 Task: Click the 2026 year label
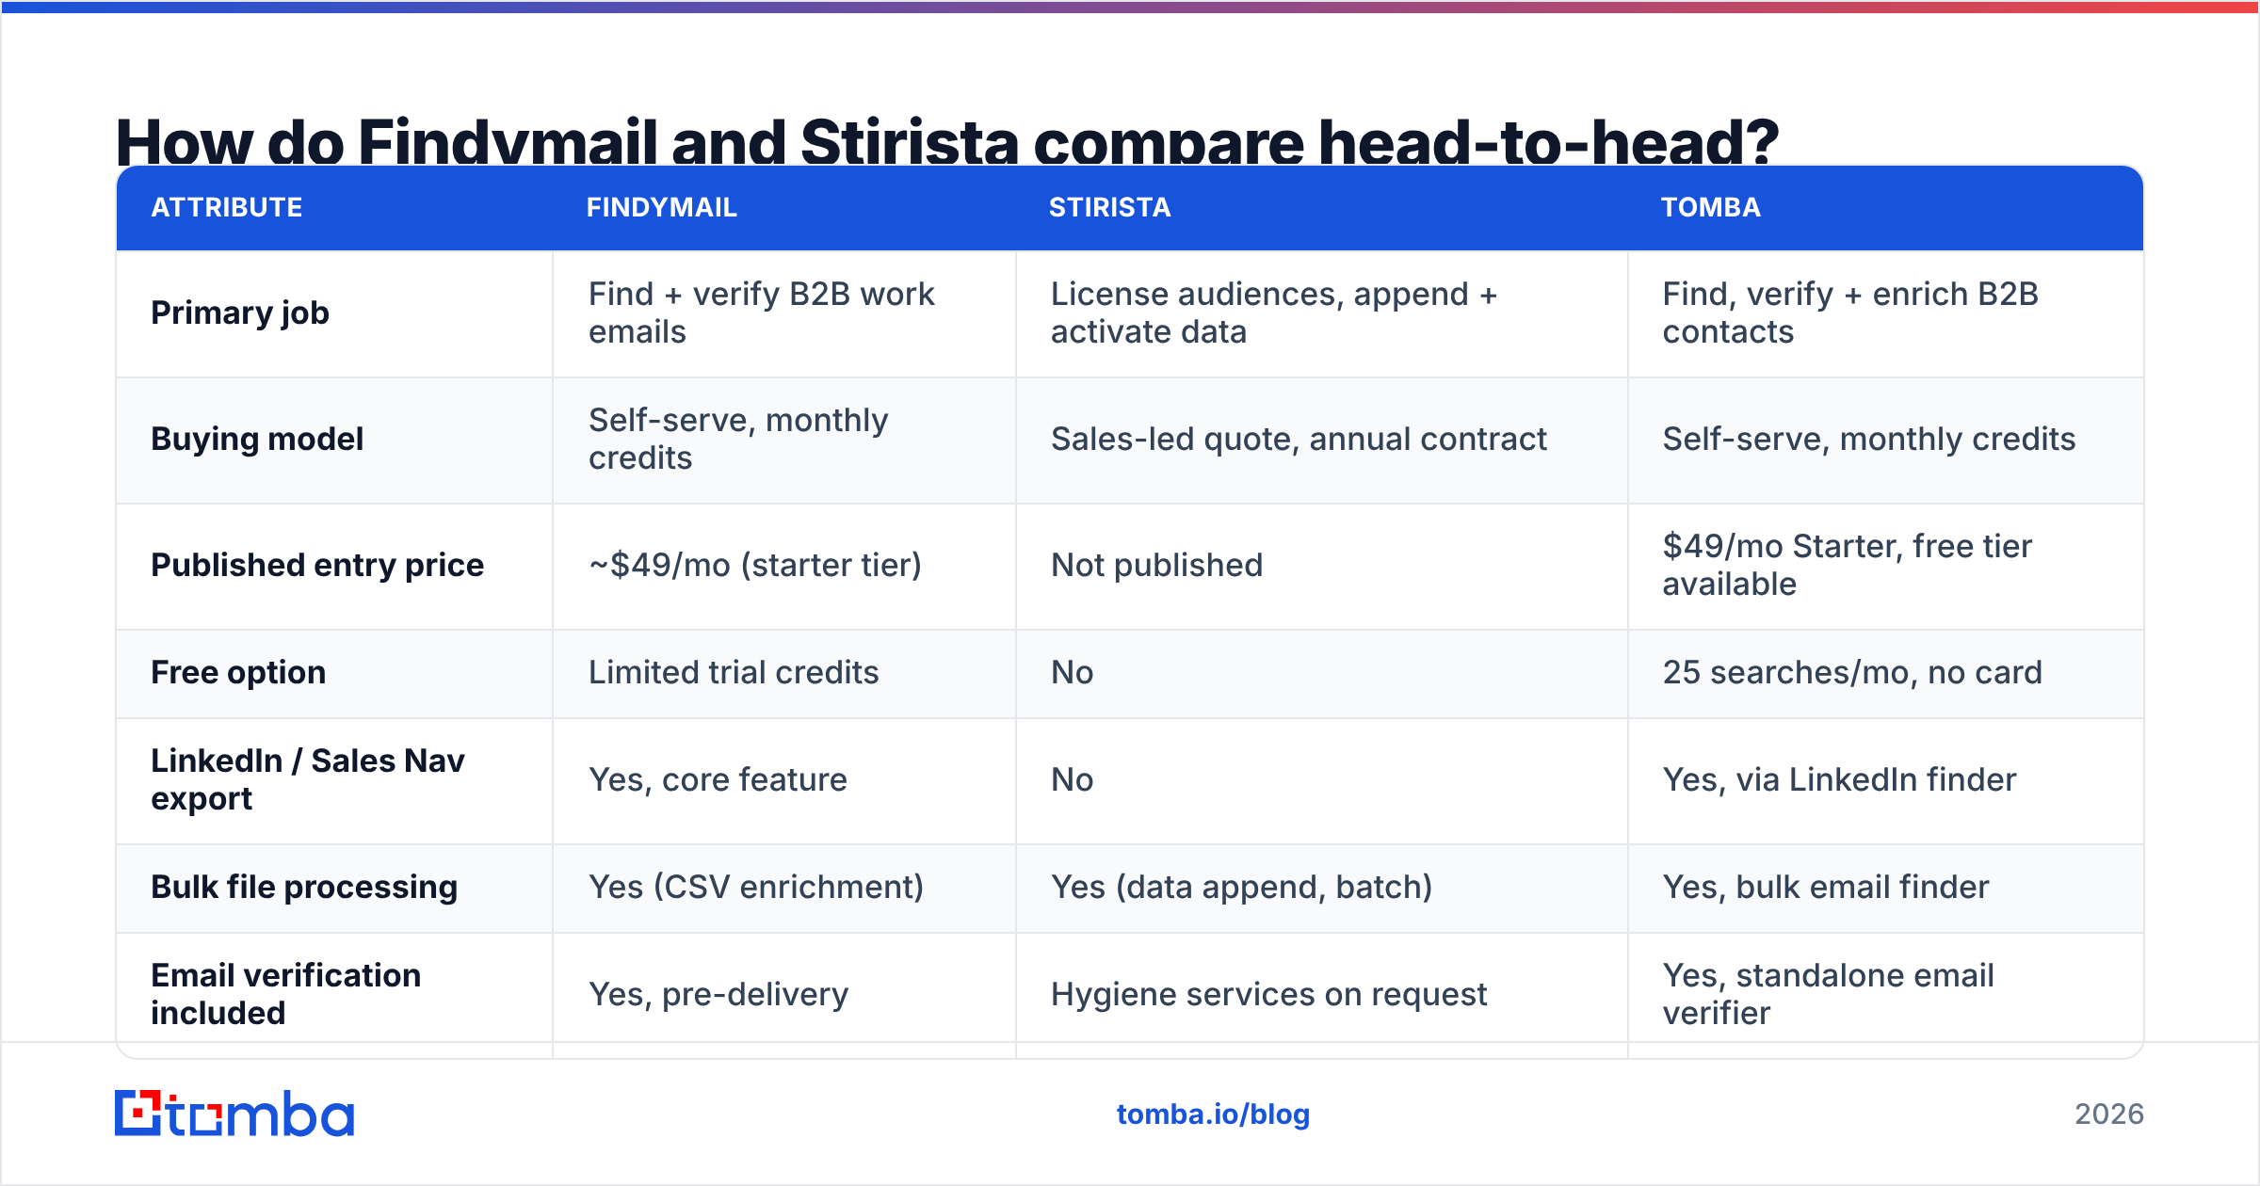(x=2109, y=1114)
